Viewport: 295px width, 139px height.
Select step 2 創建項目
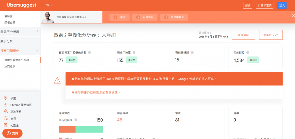click(145, 17)
